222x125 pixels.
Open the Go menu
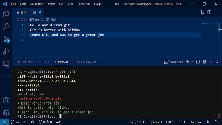click(x=61, y=4)
